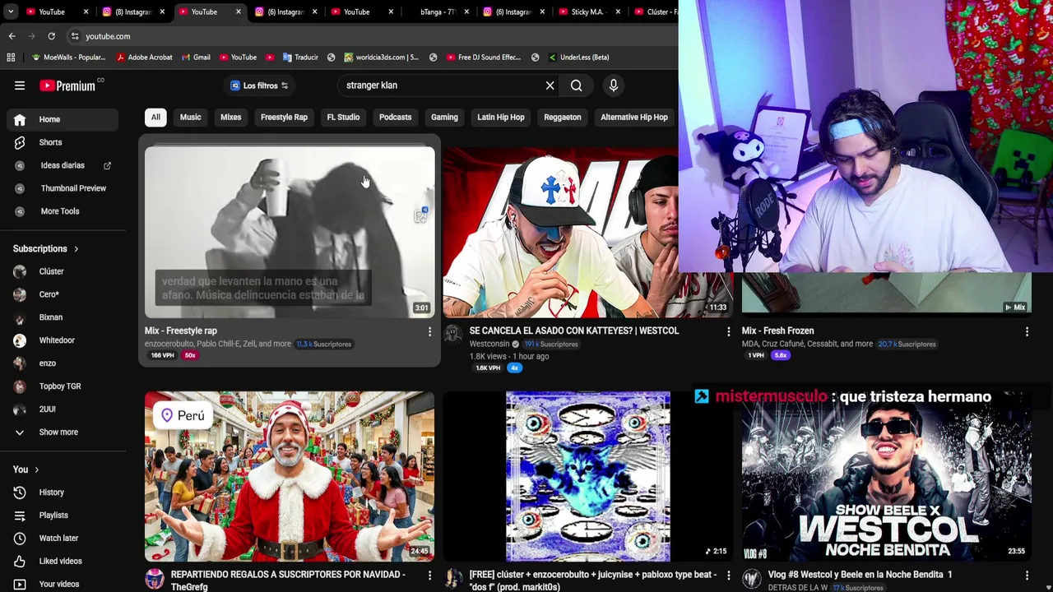Screen dimensions: 1053x592
Task: Open More Tools in the sidebar
Action: [x=63, y=211]
